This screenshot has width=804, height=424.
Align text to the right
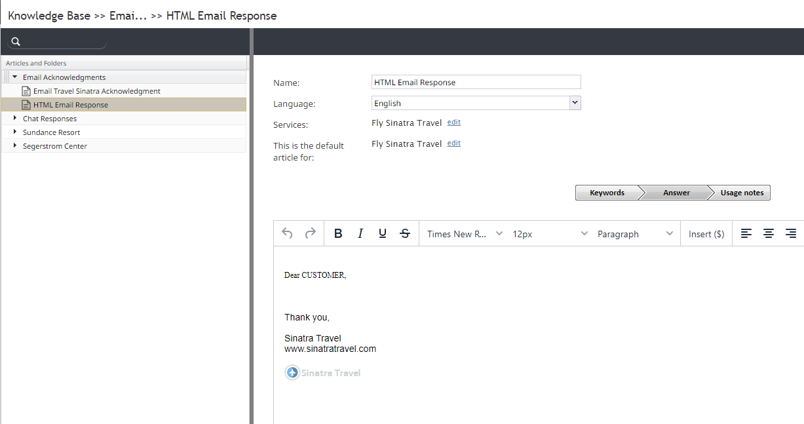pos(791,234)
